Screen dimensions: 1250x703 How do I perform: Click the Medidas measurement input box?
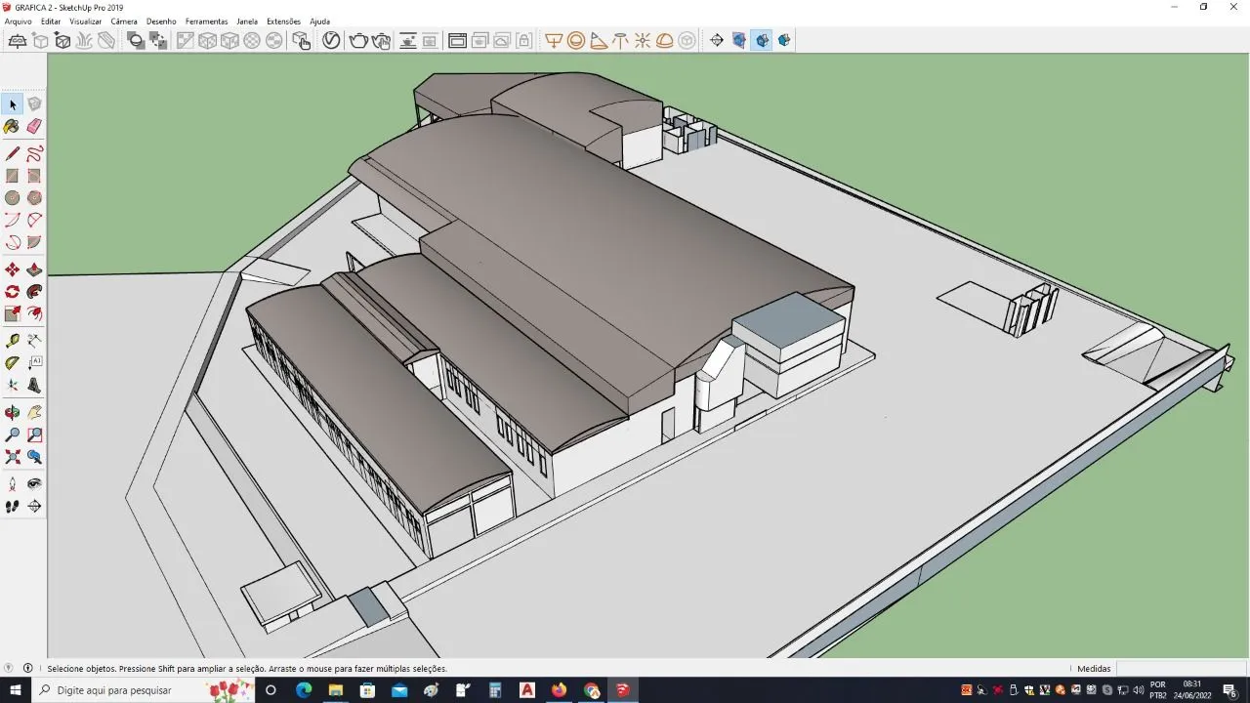(1180, 669)
